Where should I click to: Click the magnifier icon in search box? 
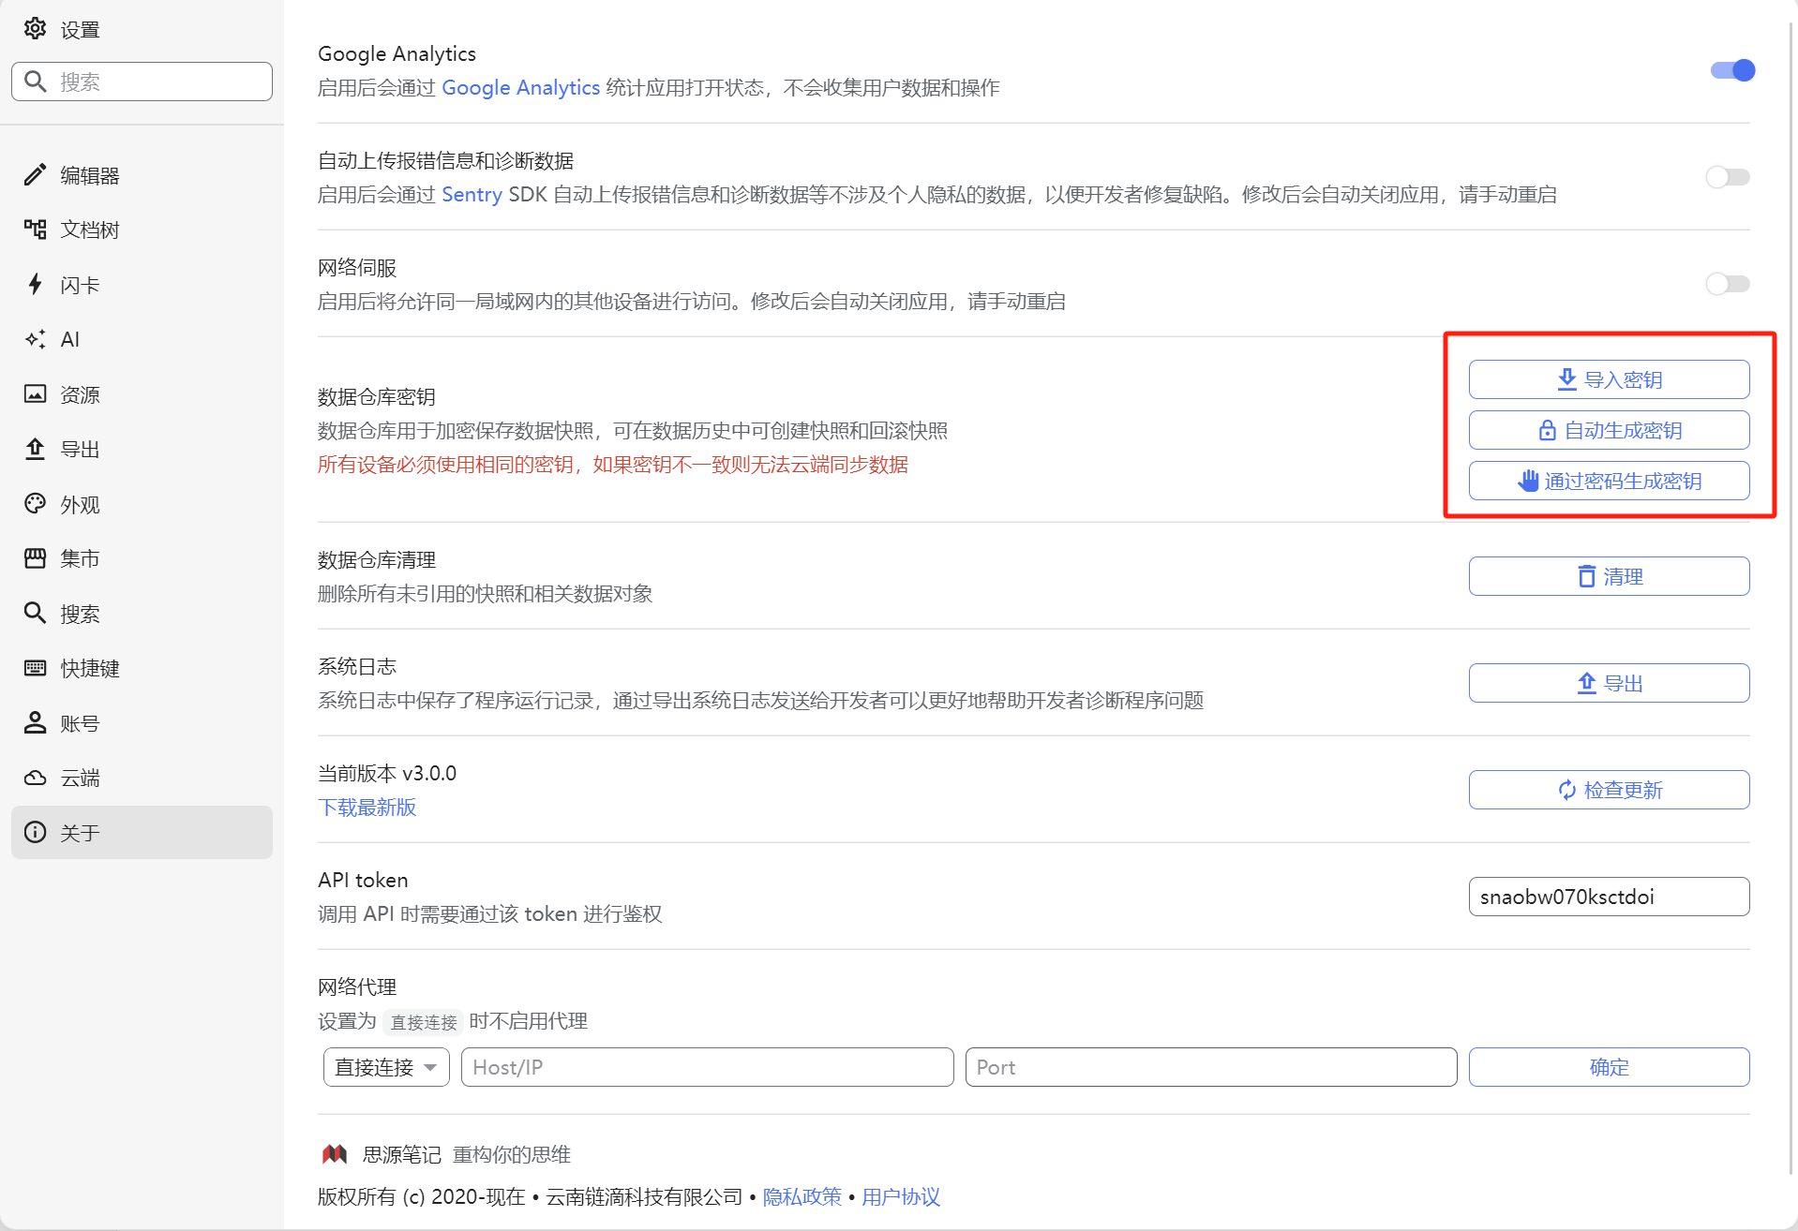35,82
